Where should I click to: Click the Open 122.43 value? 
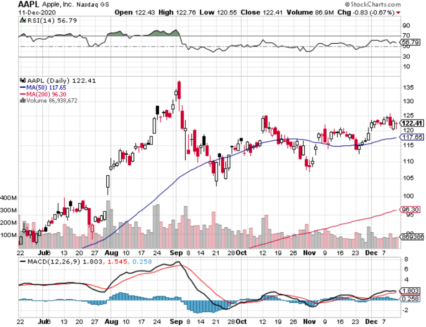tap(135, 12)
